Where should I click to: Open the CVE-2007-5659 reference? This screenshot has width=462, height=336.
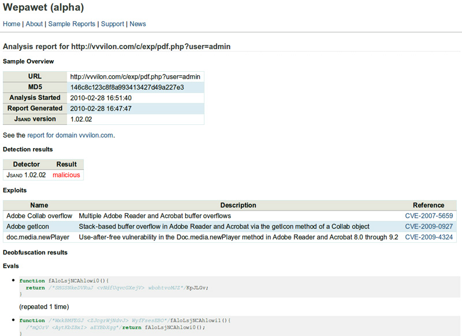pos(429,215)
